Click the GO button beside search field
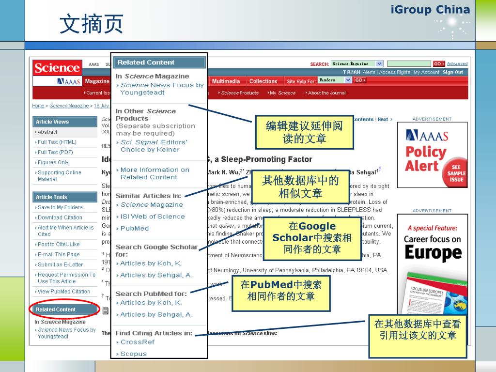Viewport: 496px width, 372px height. (x=439, y=64)
